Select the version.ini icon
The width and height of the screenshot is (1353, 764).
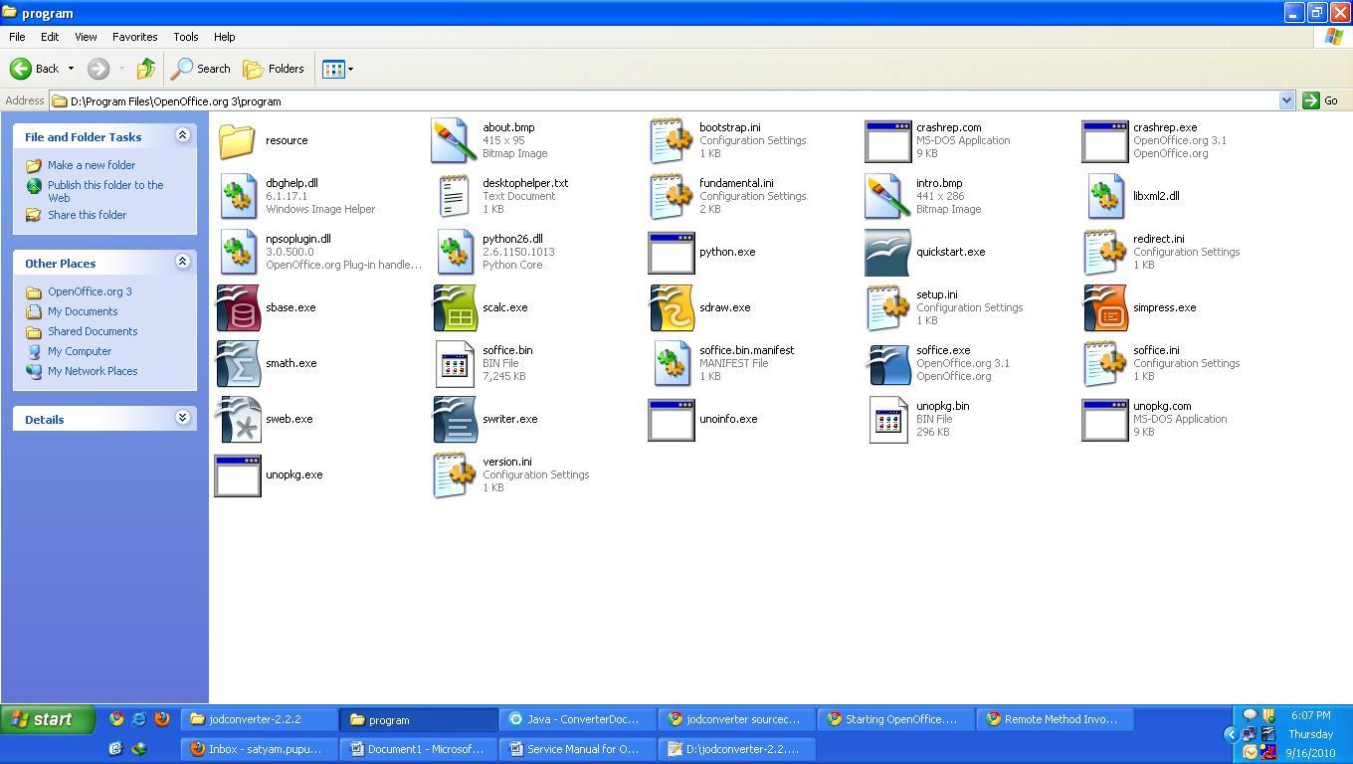tap(455, 476)
